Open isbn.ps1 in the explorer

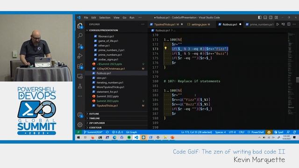point(101,78)
